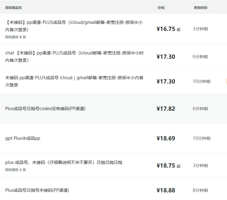Click the ¥18.69 price
This screenshot has height=200, width=227.
[166, 139]
